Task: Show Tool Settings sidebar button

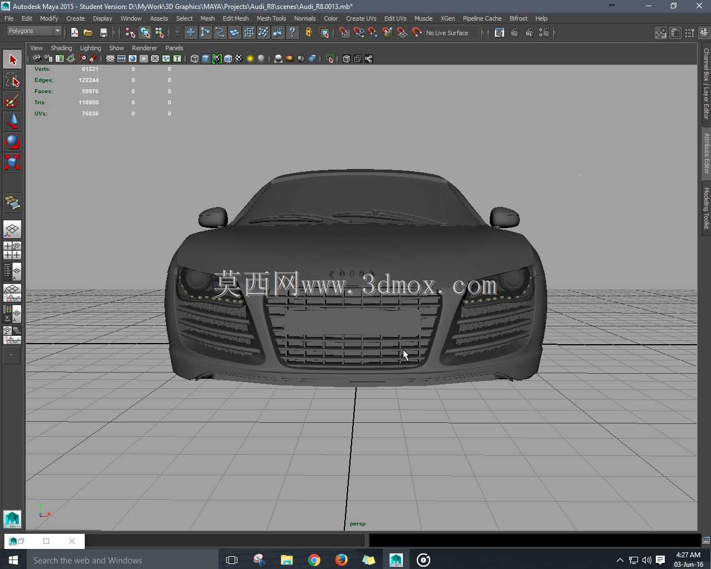Action: 690,33
